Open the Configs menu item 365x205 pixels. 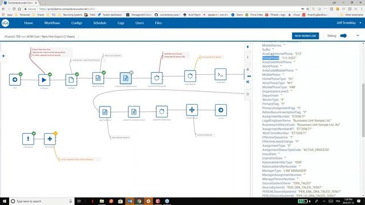76,23
